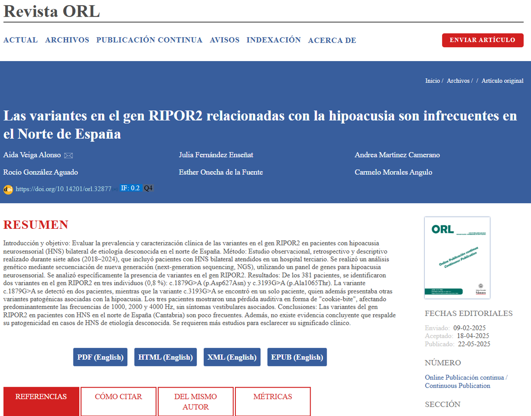
Task: Download the PDF (English) version
Action: coord(100,357)
